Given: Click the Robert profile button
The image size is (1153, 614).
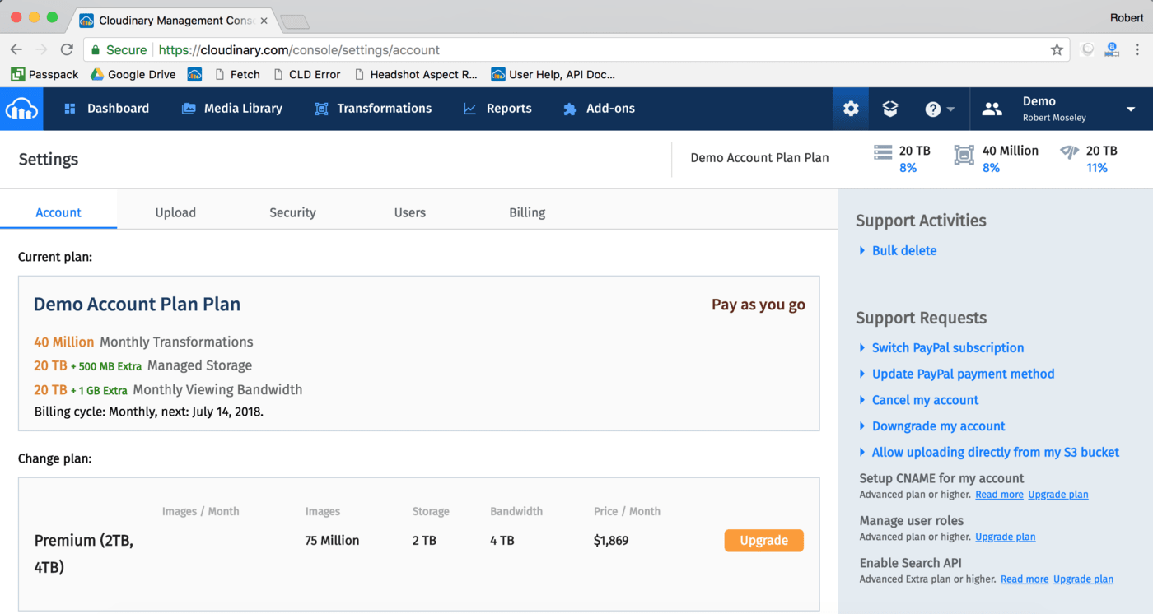Looking at the screenshot, I should pyautogui.click(x=1126, y=17).
